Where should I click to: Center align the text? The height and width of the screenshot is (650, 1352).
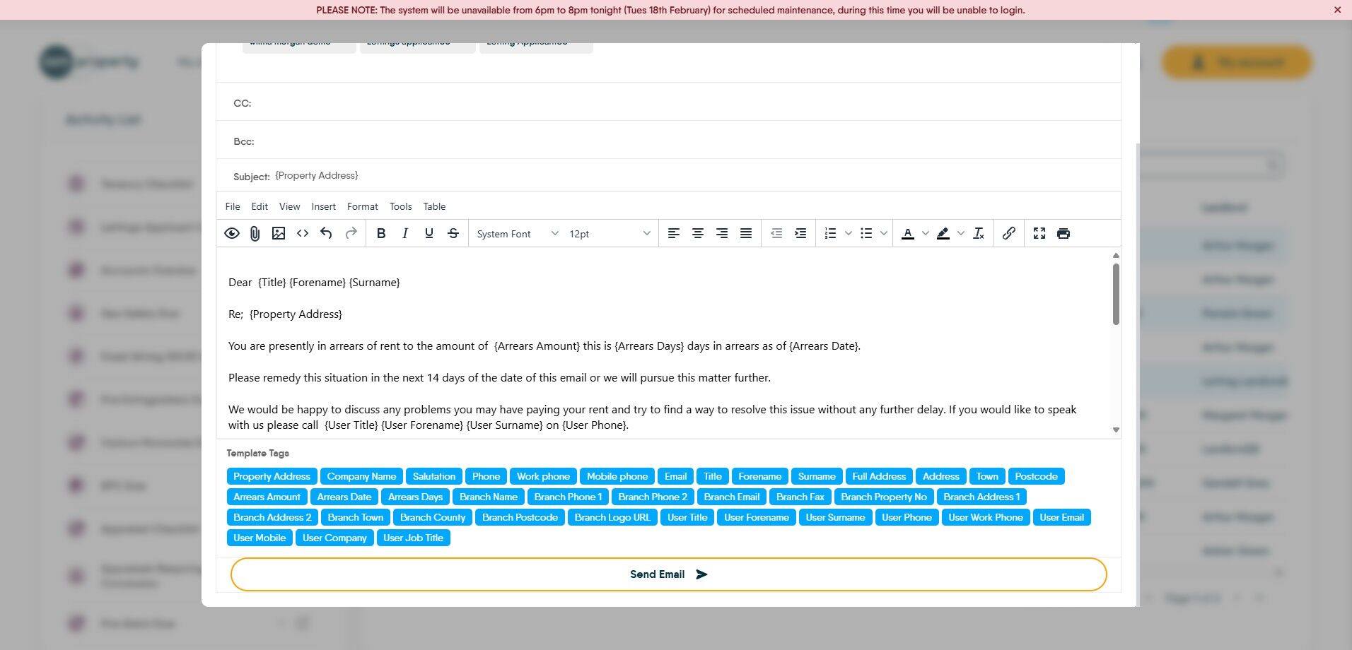(698, 233)
